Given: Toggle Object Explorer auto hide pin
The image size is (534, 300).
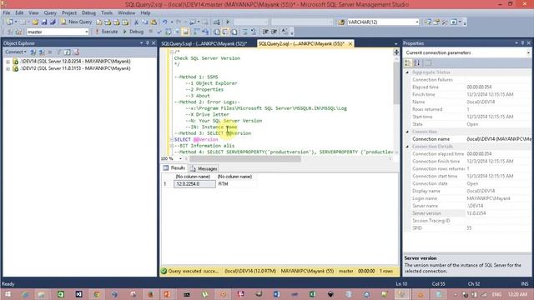Looking at the screenshot, I should (x=148, y=43).
